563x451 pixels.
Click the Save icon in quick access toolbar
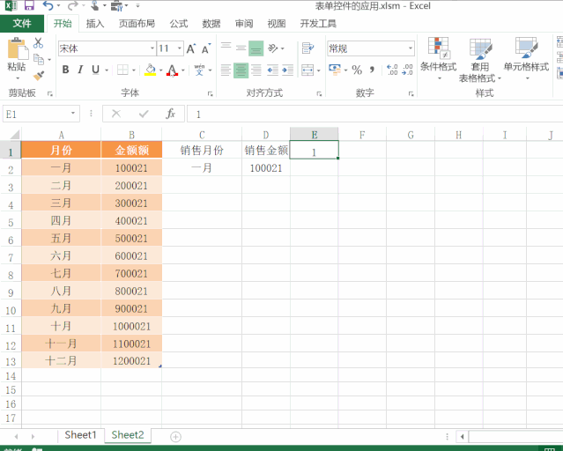pyautogui.click(x=29, y=6)
